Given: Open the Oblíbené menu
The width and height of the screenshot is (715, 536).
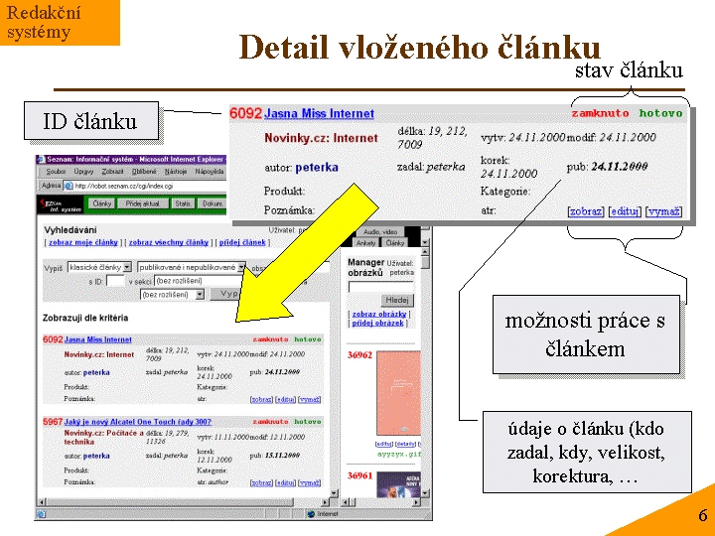Looking at the screenshot, I should (144, 172).
